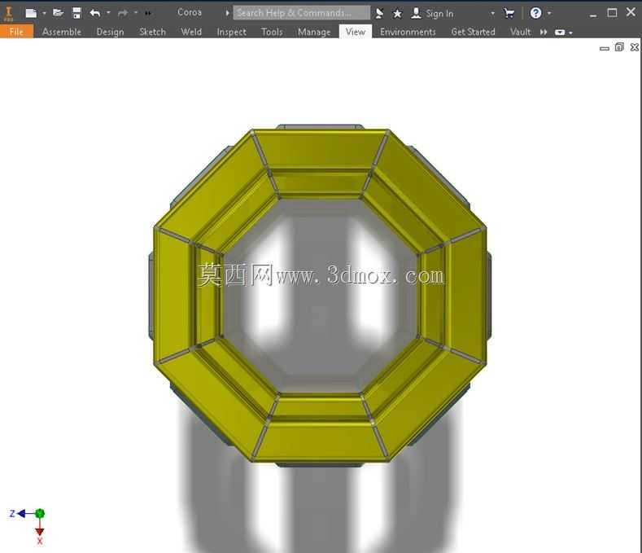Toggle the ribbon display mode icon
Image resolution: width=642 pixels, height=553 pixels.
click(560, 32)
